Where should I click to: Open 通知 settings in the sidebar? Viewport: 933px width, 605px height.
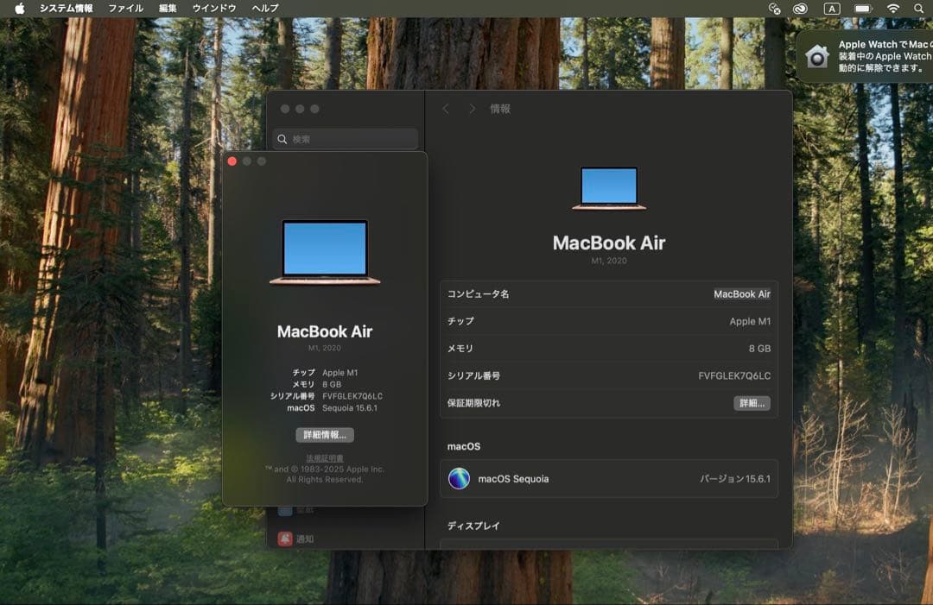[x=304, y=539]
